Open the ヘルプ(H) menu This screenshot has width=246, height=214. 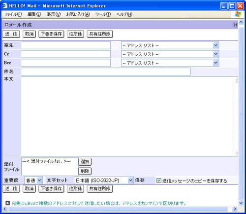(124, 14)
